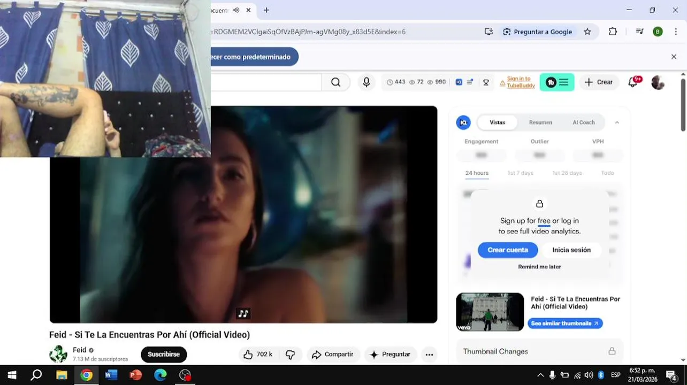Select the 1st 28 days range tab
This screenshot has width=687, height=385.
point(567,173)
